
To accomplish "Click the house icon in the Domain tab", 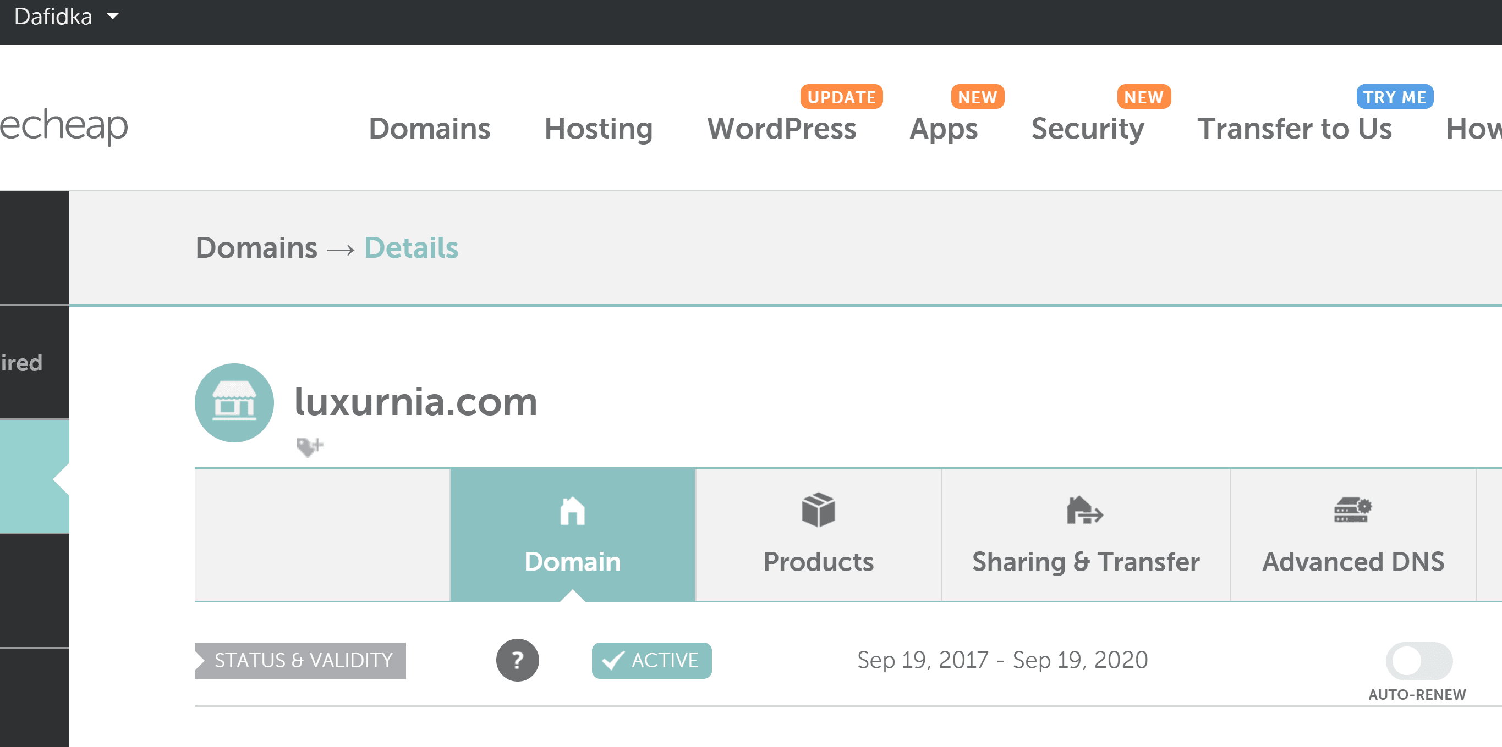I will click(572, 511).
